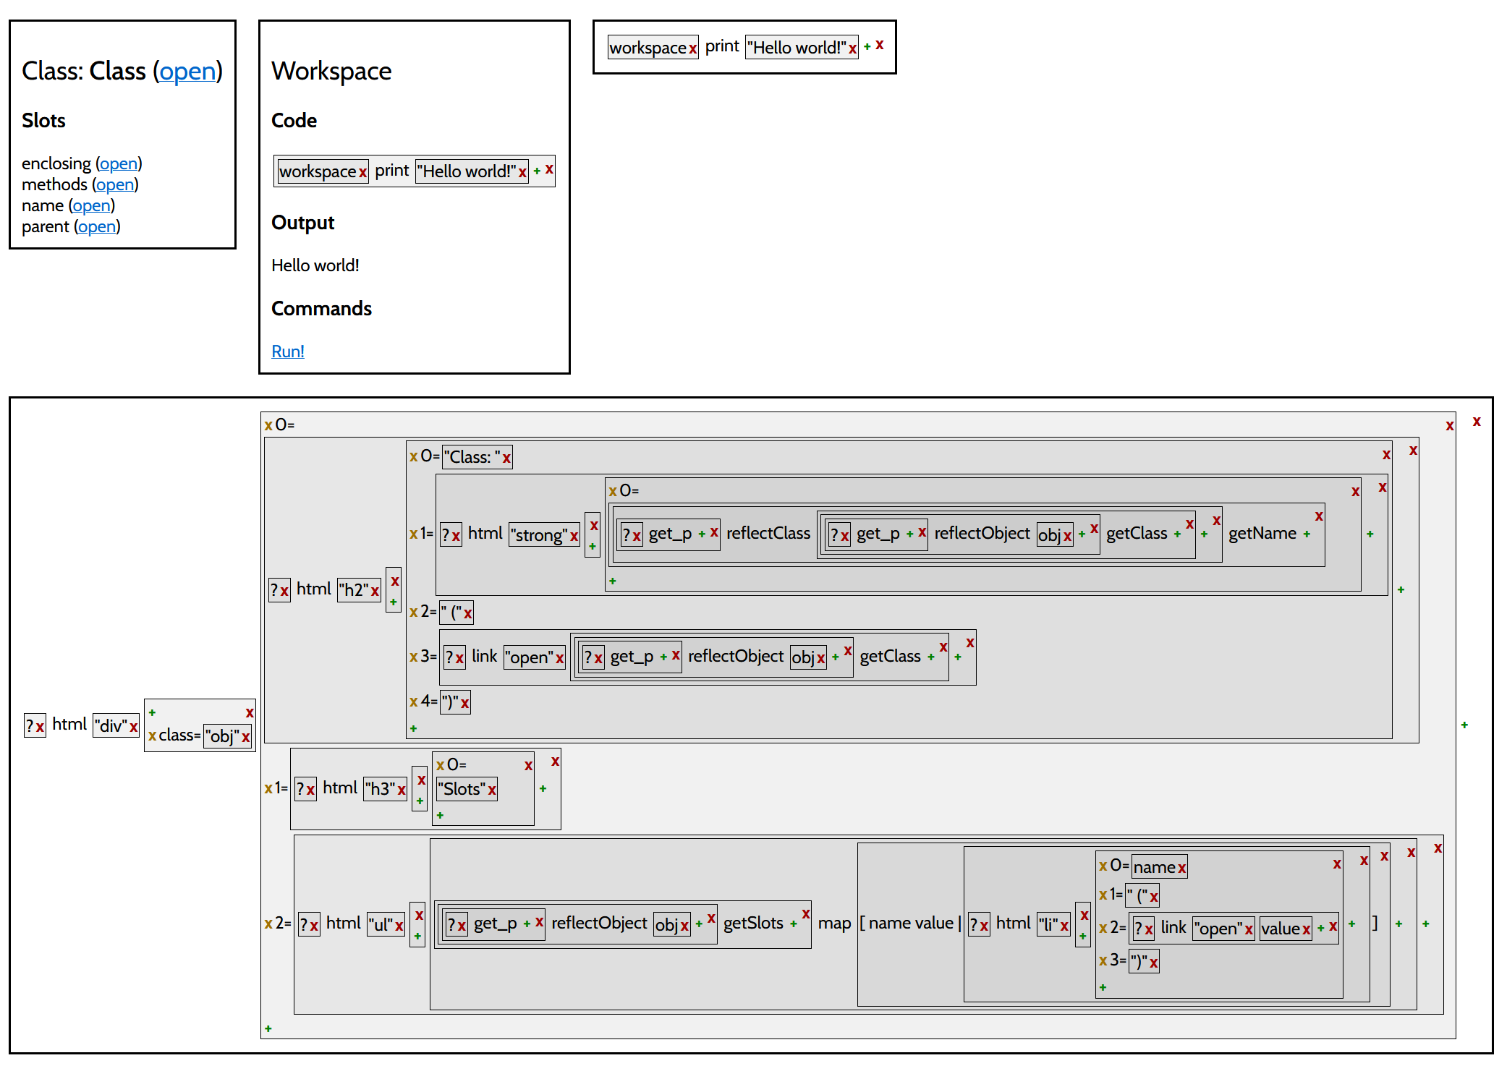
Task: Add item with plus below "Slots" string
Action: coord(440,815)
